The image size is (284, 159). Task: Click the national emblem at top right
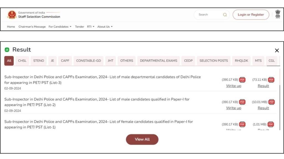pos(278,14)
